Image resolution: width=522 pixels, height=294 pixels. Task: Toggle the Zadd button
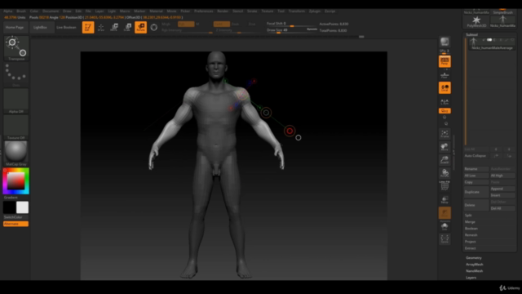pyautogui.click(x=222, y=24)
